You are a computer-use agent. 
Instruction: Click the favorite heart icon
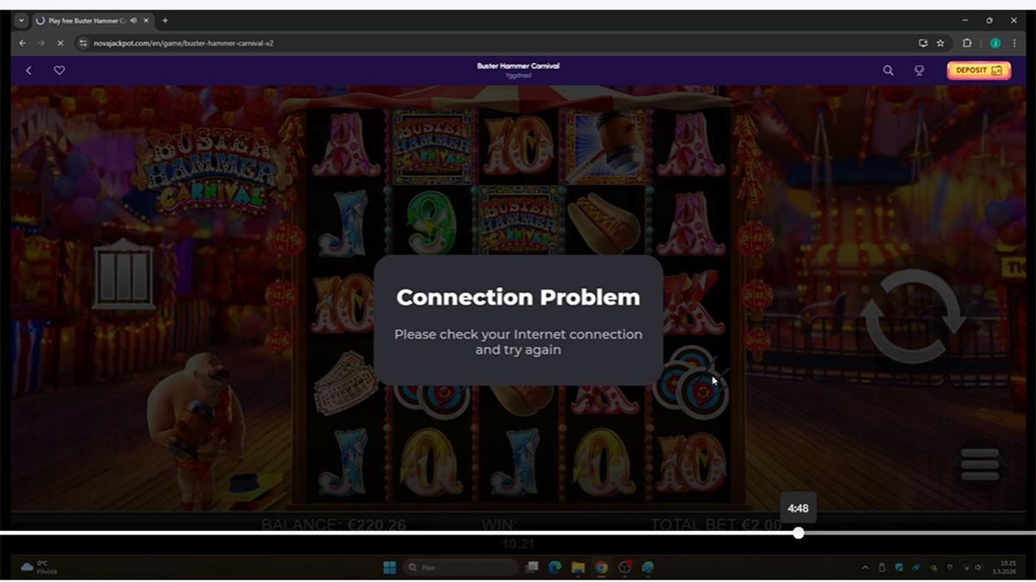click(x=60, y=71)
